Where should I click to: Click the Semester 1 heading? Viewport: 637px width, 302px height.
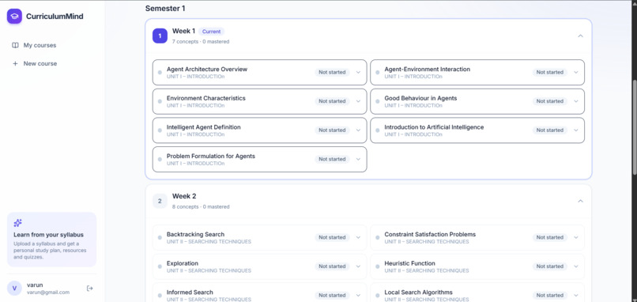click(165, 8)
